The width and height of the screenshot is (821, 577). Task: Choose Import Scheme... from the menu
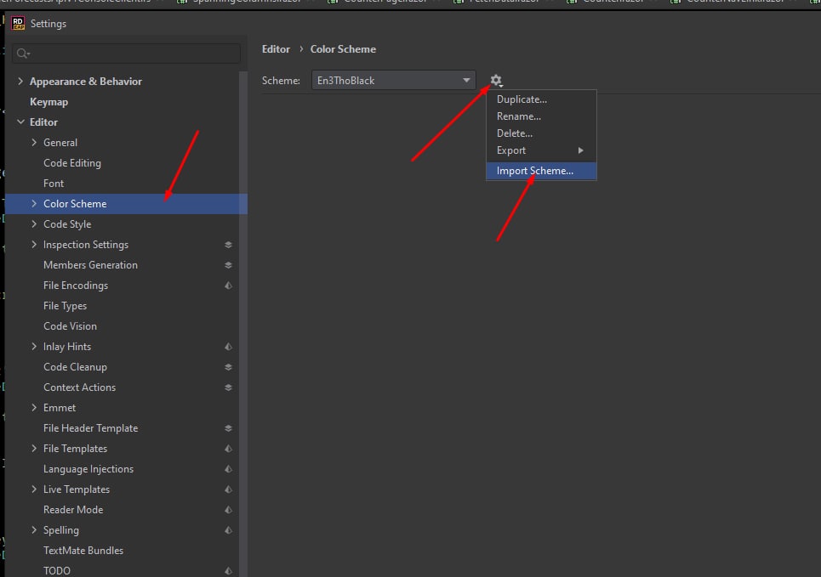coord(535,171)
